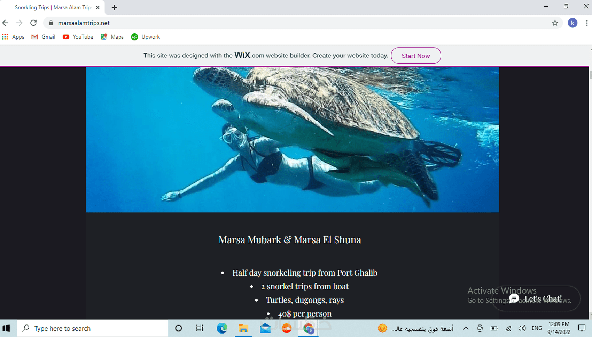Open the Upwork bookmark
Viewport: 592px width, 337px height.
[x=145, y=37]
